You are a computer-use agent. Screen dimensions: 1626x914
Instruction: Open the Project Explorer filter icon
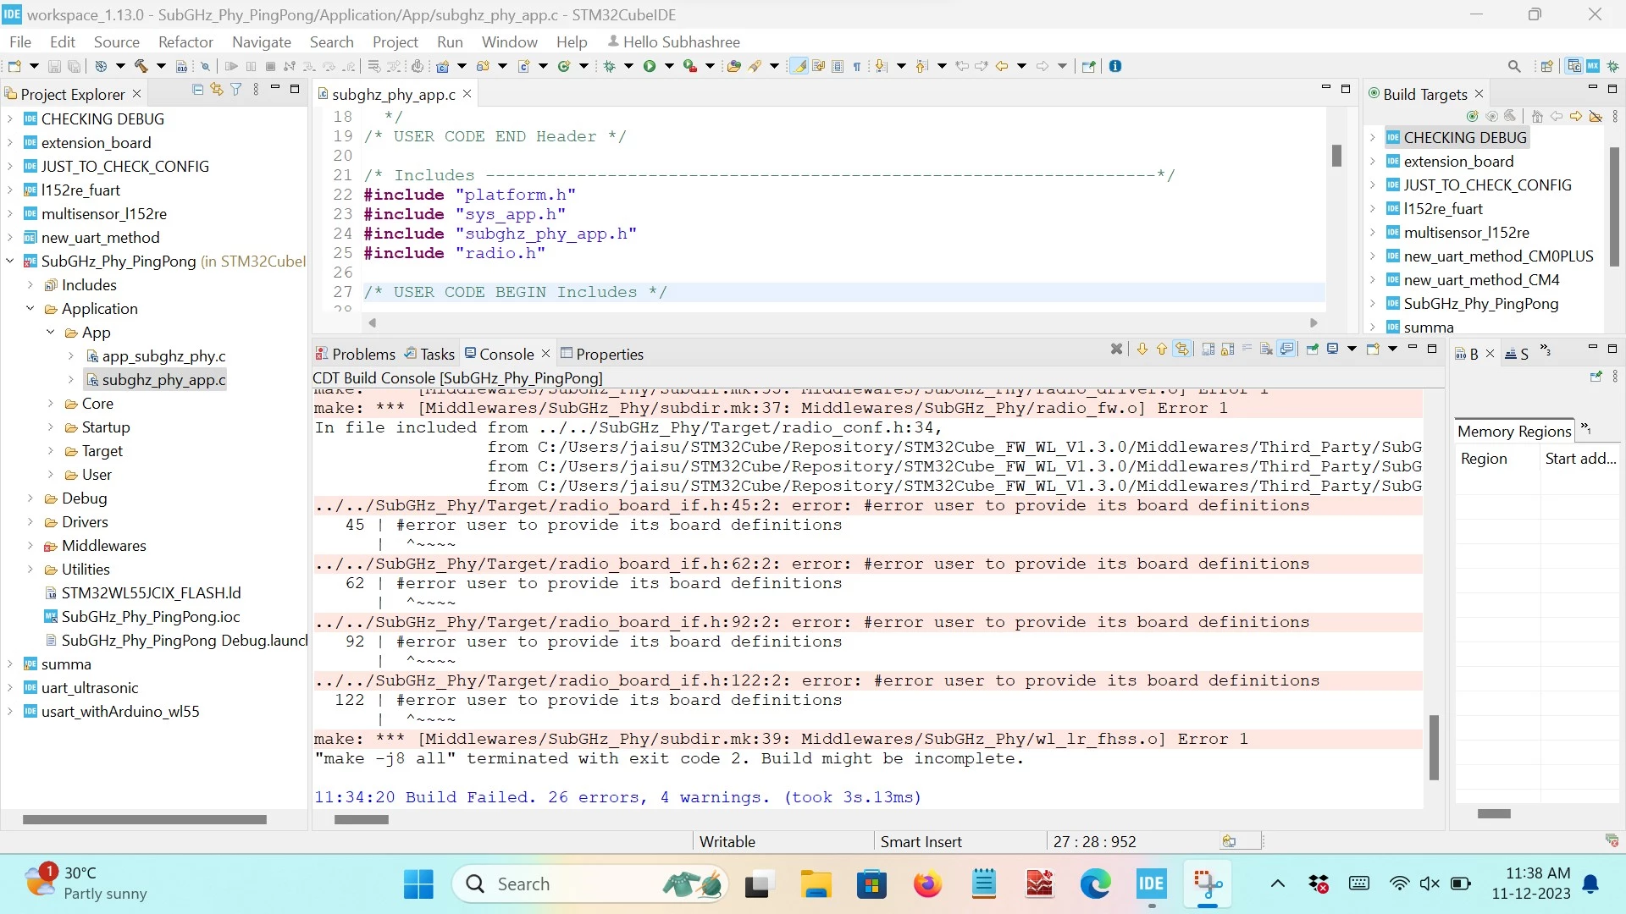point(236,90)
